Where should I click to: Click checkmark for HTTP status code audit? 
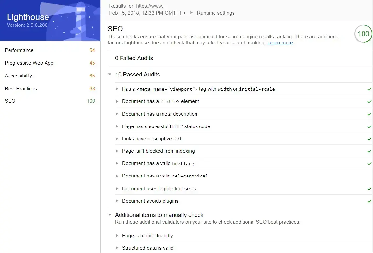point(369,127)
